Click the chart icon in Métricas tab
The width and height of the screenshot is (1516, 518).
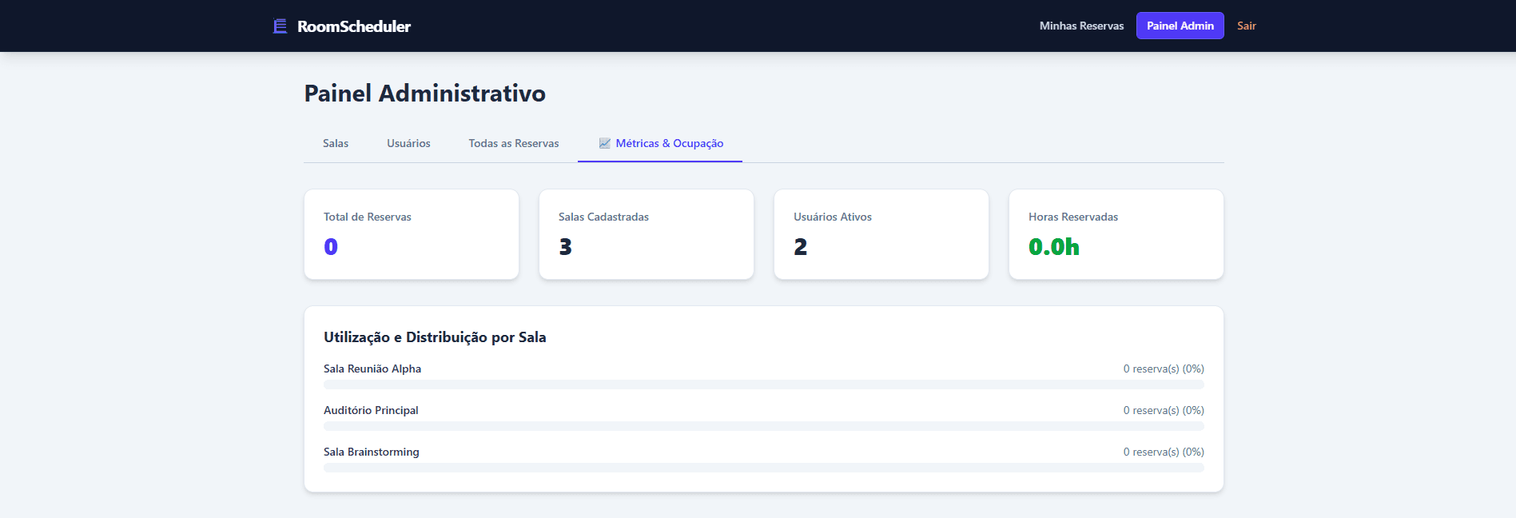pyautogui.click(x=605, y=143)
